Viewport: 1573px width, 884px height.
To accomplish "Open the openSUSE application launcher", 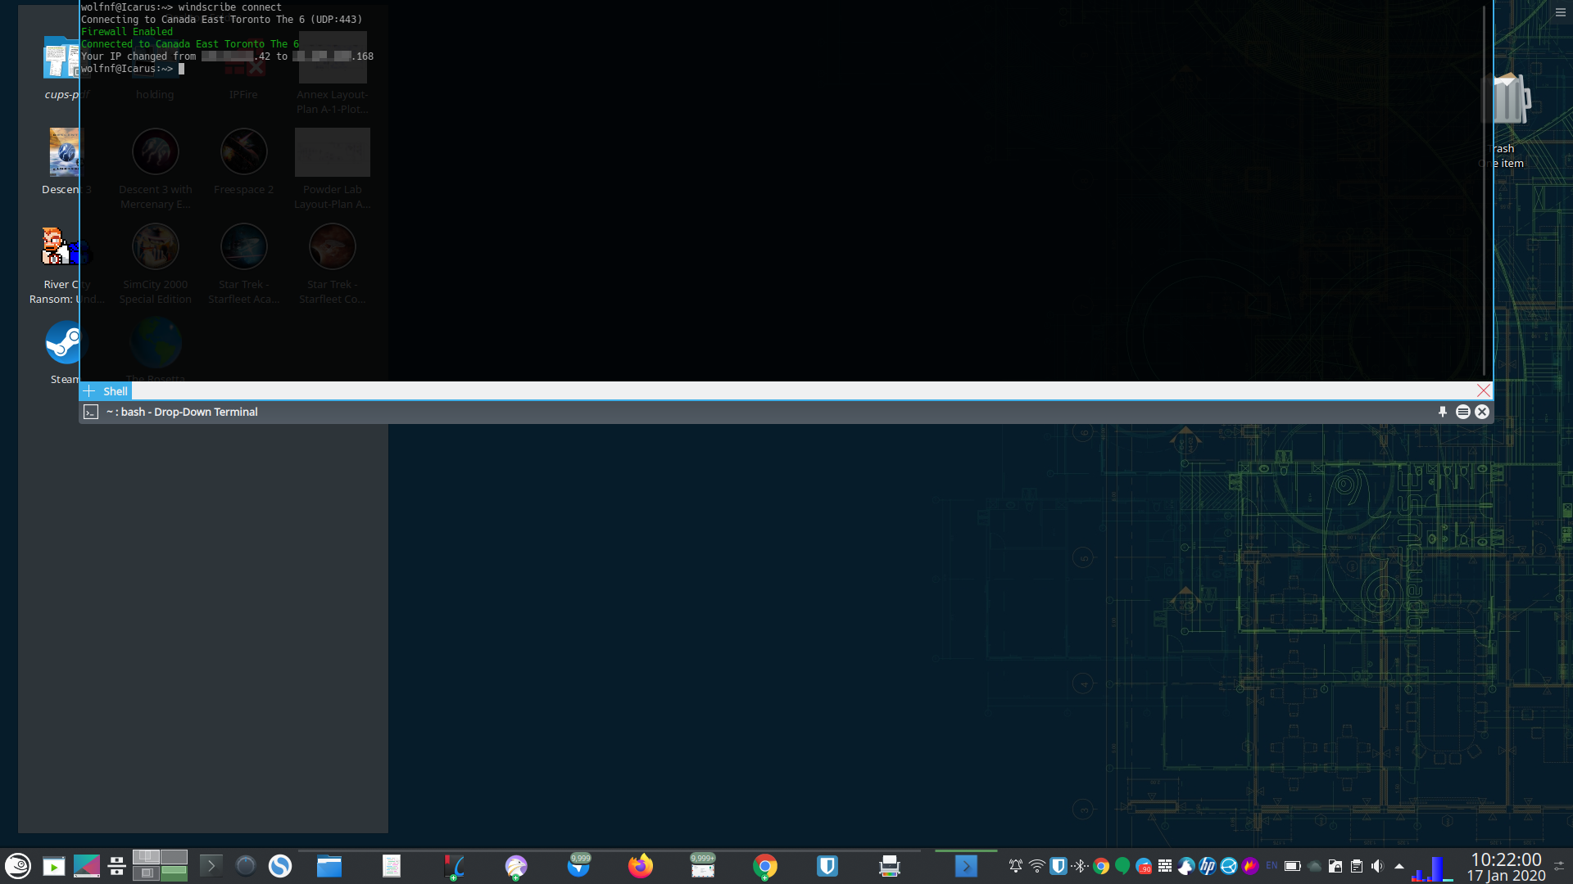I will tap(18, 866).
